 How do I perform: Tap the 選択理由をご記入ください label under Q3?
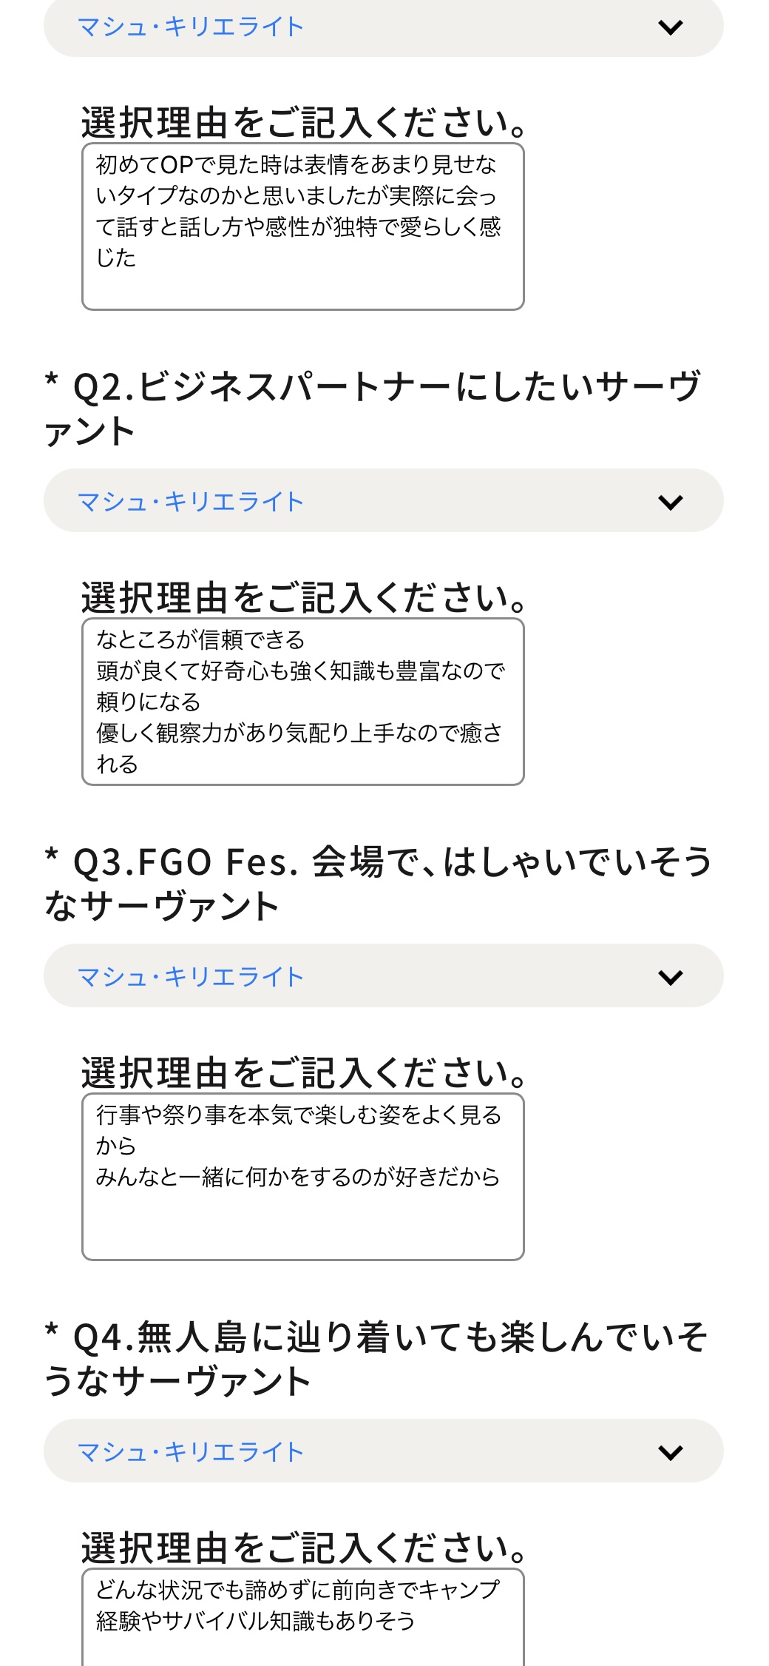[x=303, y=1073]
